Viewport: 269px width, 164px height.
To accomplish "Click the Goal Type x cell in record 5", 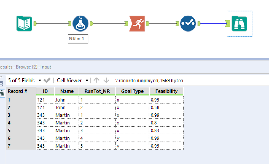I will [x=132, y=131].
